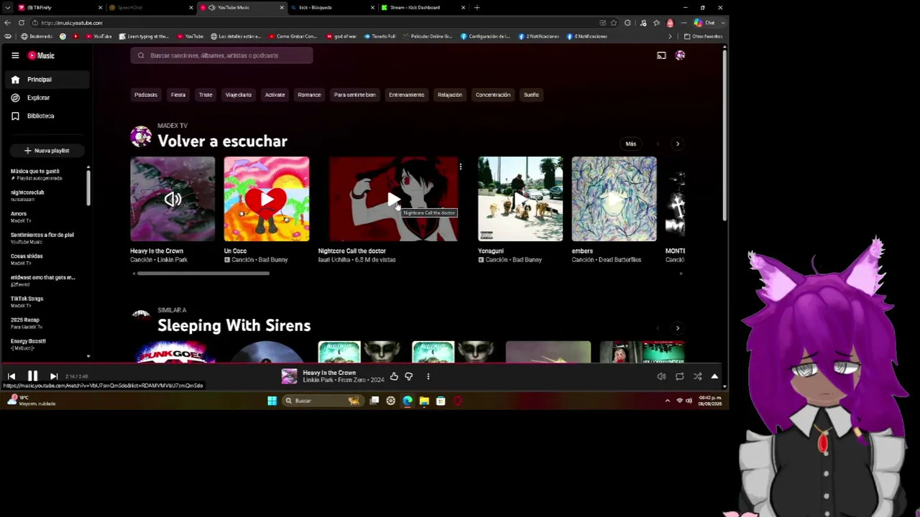Open the Energy Boost!! playlist
Image resolution: width=920 pixels, height=517 pixels.
(45, 344)
